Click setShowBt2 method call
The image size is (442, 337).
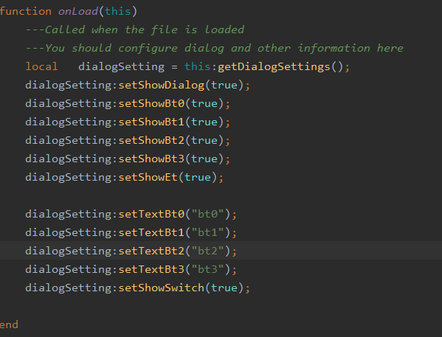(151, 140)
